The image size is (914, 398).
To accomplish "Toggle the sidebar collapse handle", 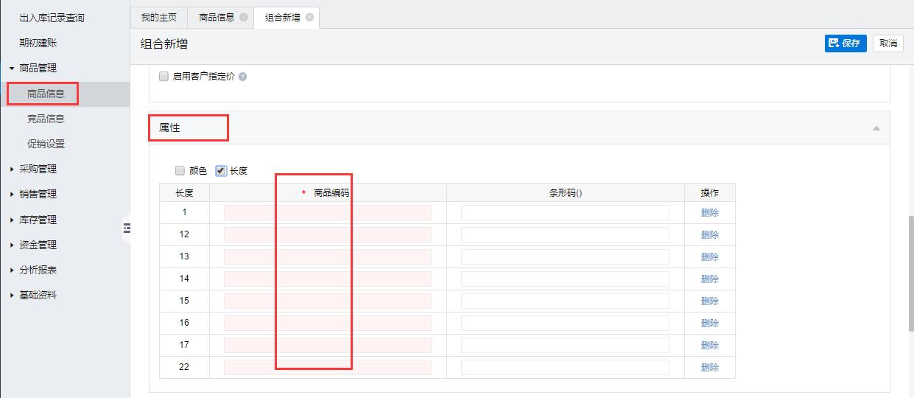I will coord(127,229).
